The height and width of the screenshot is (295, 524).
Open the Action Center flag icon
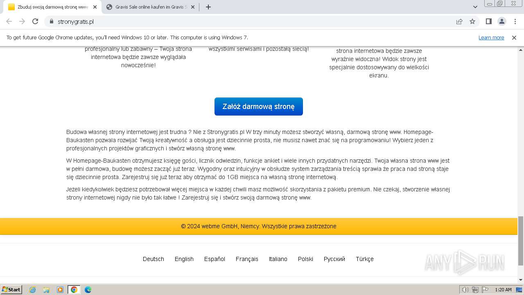pos(485,290)
